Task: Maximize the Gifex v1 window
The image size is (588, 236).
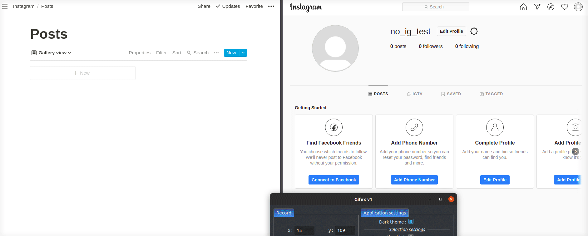Action: [441, 199]
